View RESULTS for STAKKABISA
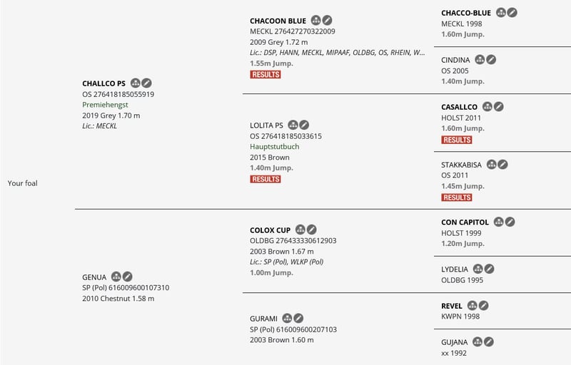 [x=457, y=197]
